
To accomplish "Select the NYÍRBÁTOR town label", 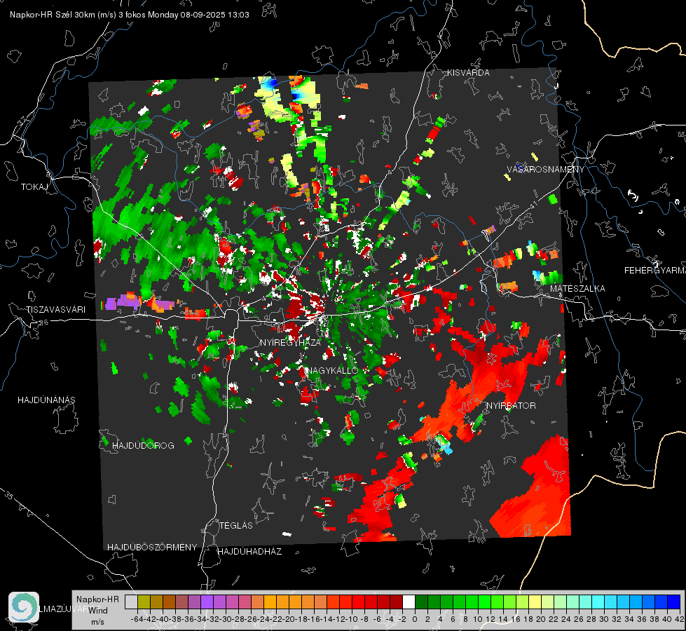I will tap(511, 406).
